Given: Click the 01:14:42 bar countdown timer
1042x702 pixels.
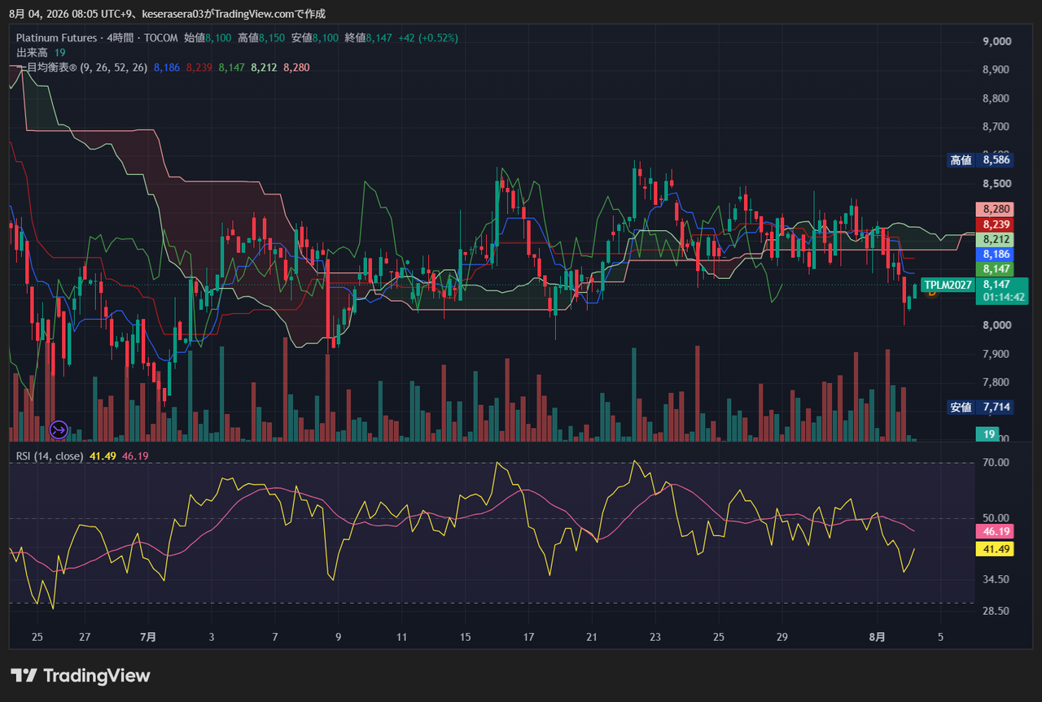Looking at the screenshot, I should pos(1005,298).
